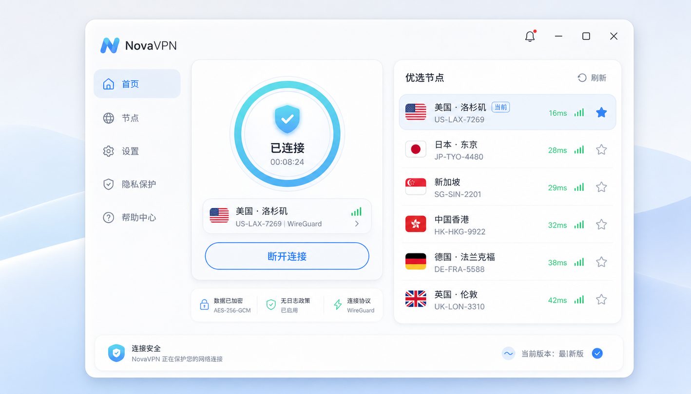The height and width of the screenshot is (394, 691).
Task: Click signal bars next to 28ms
Action: (x=579, y=150)
